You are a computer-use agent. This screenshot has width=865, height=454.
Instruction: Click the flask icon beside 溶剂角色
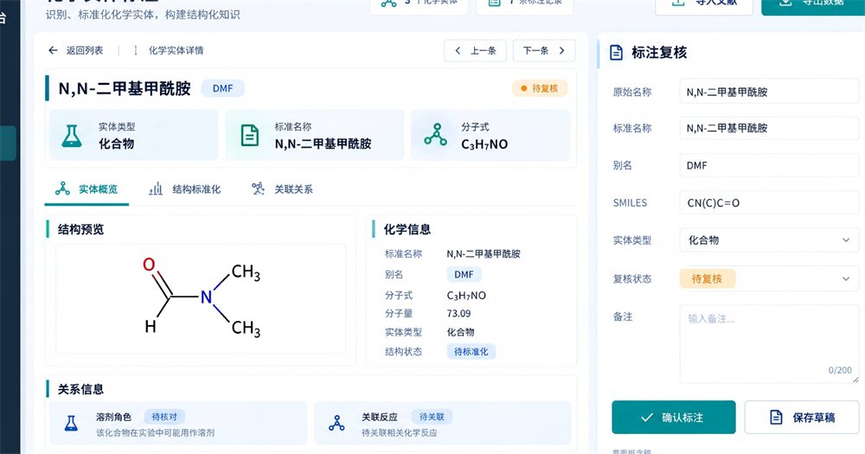click(71, 423)
